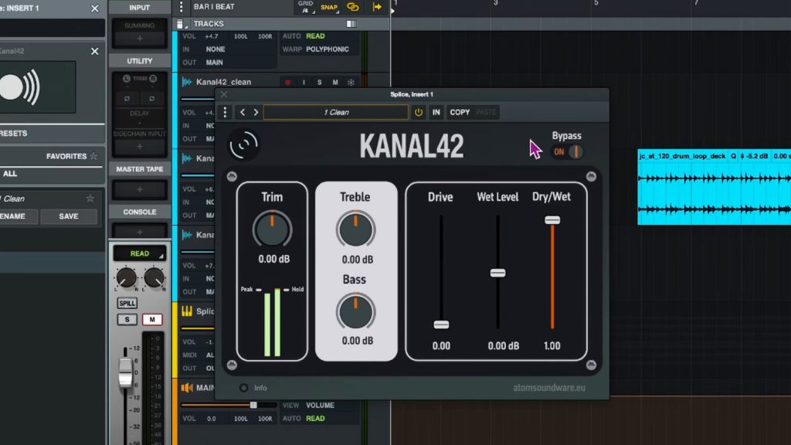
Task: Click the left phase invert button in Utility
Action: coord(127,98)
